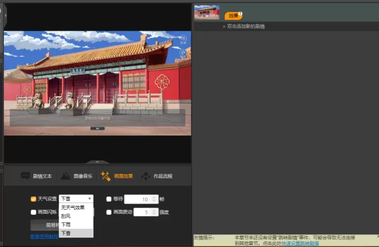Click the menu circle icon on preview
This screenshot has width=379, height=247.
point(183,40)
